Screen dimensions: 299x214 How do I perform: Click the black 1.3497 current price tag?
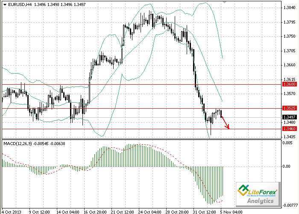coord(290,117)
